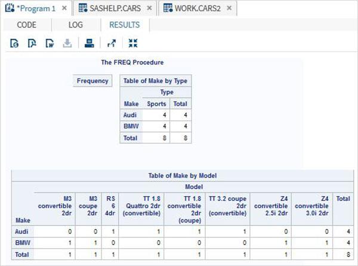Switch to the LOG tab
The image size is (358, 266).
click(76, 25)
